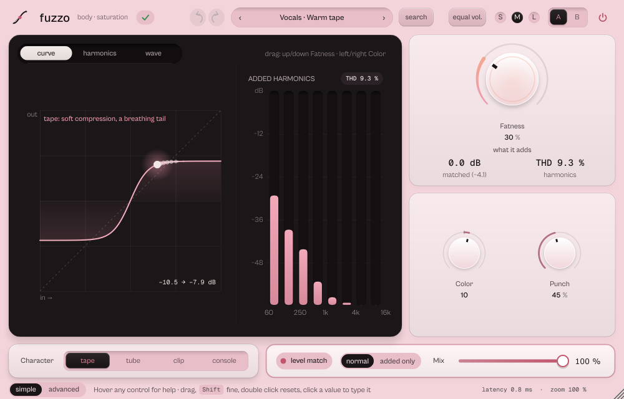Open the harmonics tab
Viewport: 624px width, 399px height.
coord(99,53)
